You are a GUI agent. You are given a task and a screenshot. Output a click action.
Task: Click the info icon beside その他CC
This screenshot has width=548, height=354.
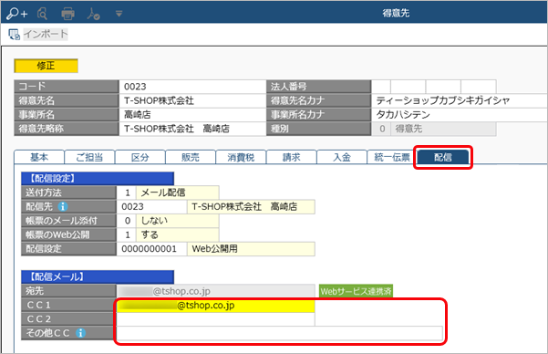[81, 333]
